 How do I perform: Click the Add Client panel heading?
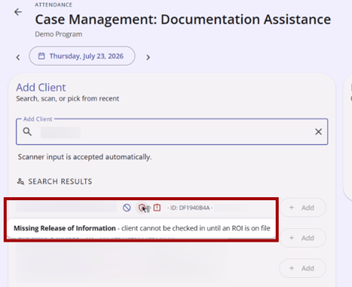click(x=41, y=88)
